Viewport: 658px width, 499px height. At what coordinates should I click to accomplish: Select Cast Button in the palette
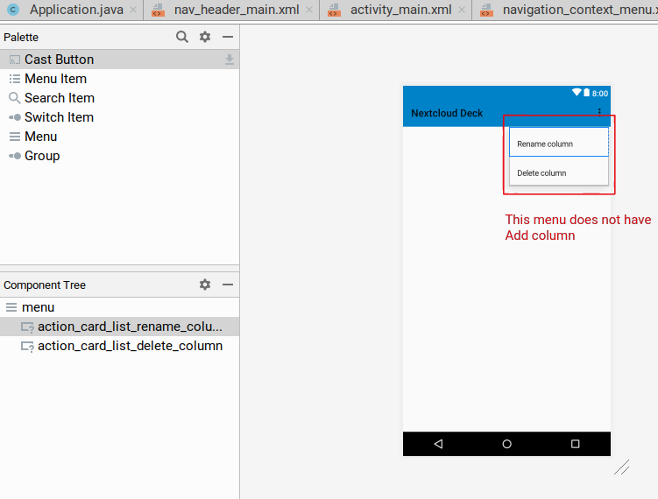pos(120,60)
